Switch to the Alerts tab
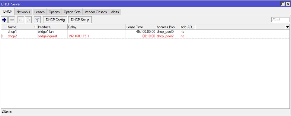 (115, 12)
